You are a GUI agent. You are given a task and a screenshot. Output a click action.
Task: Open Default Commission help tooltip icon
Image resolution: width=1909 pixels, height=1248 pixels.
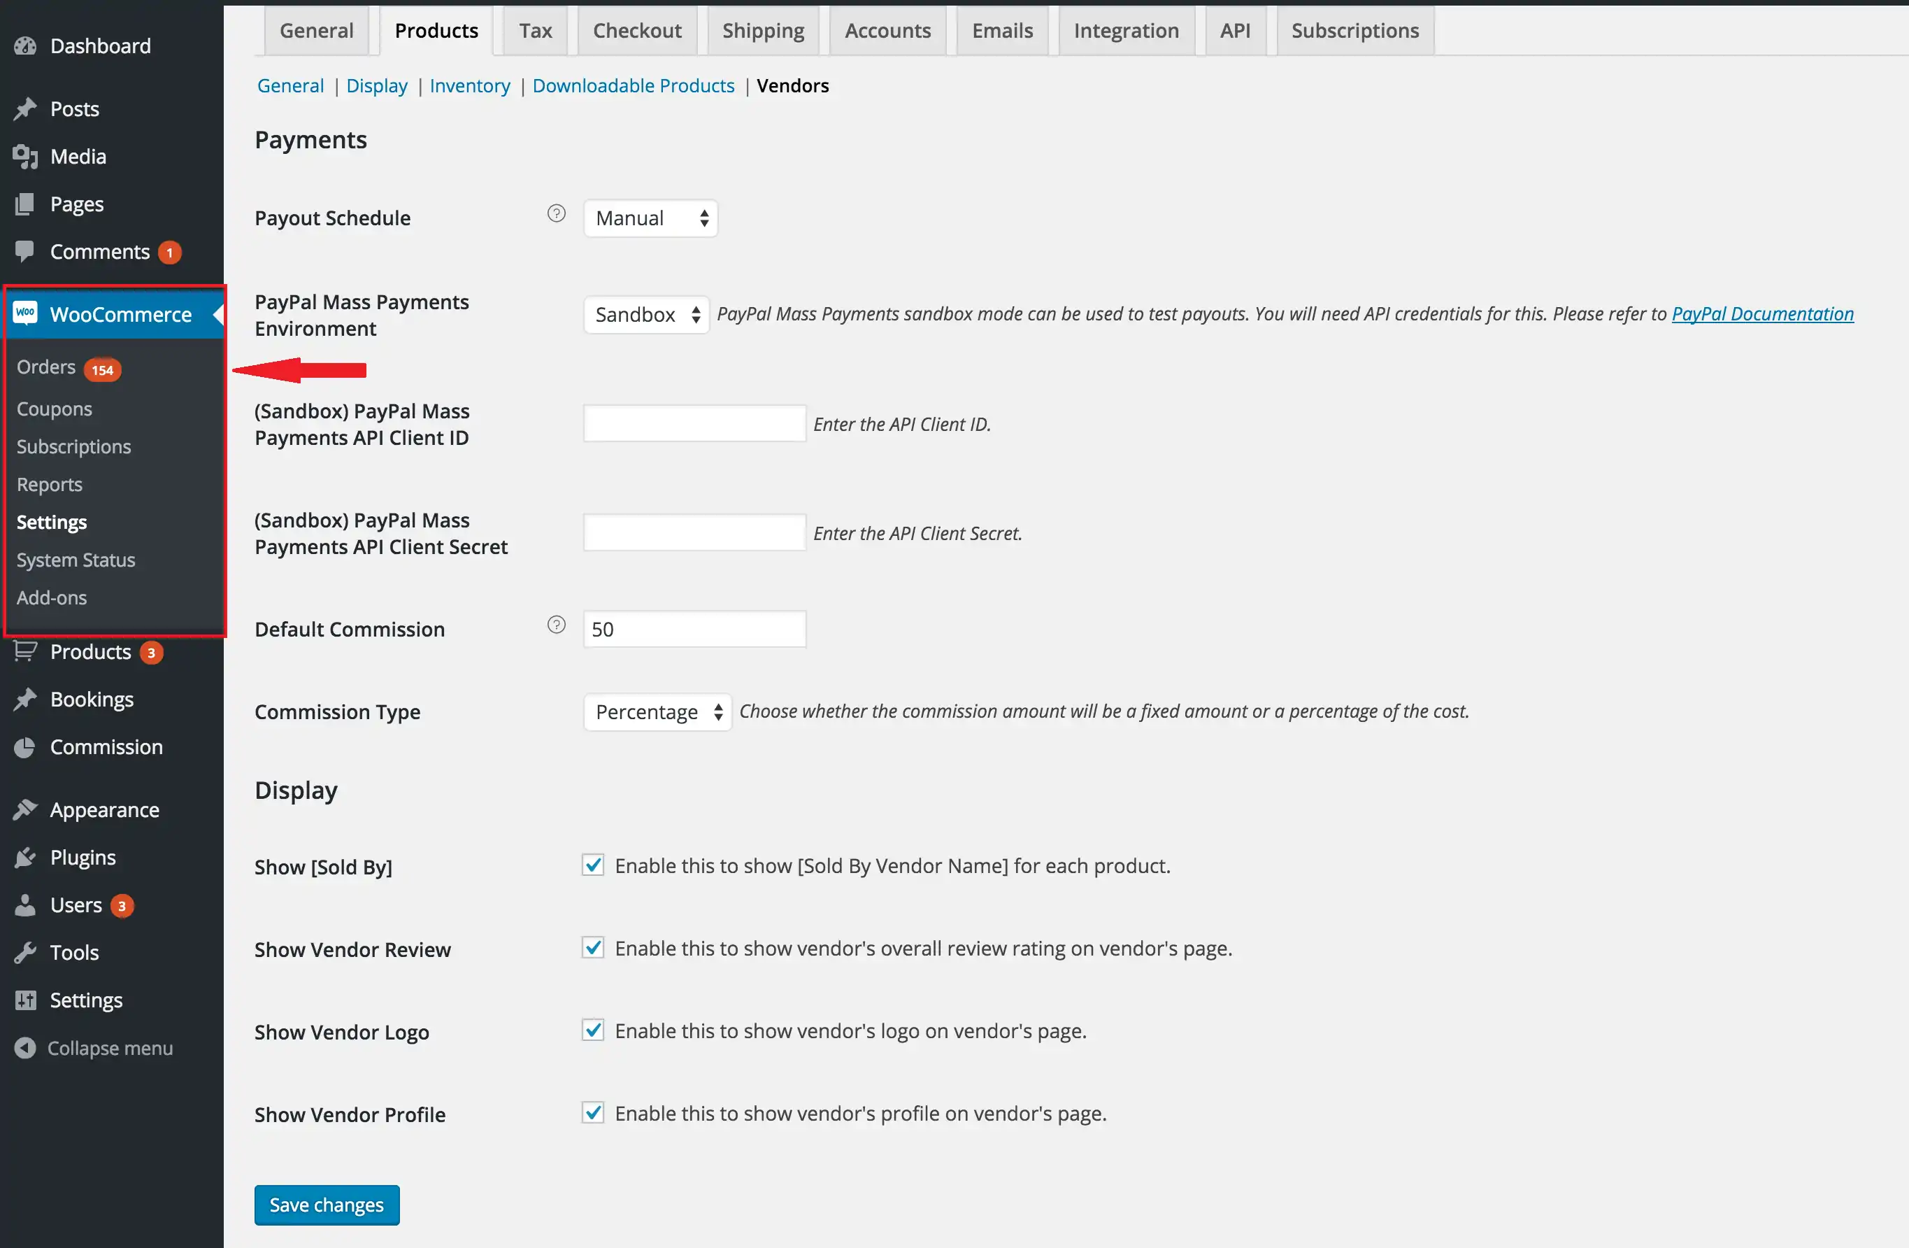click(556, 625)
